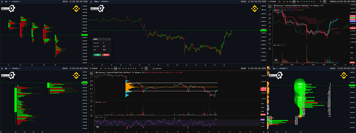The height and width of the screenshot is (133, 356).
Task: Minimize the DRAG order panel
Action: [109, 39]
